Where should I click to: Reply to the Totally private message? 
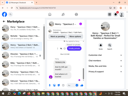(x=61, y=48)
